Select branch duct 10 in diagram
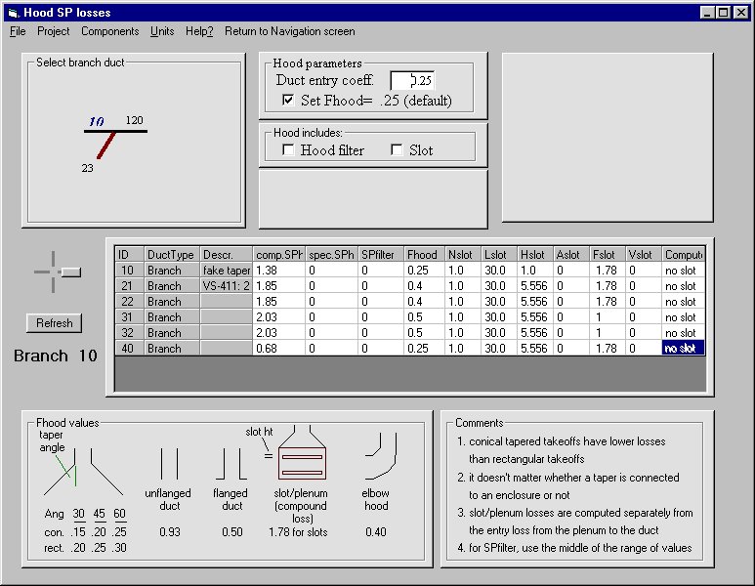Screen dimensions: 755x586 point(97,122)
